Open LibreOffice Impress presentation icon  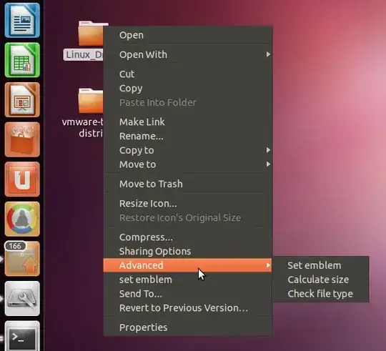point(22,99)
